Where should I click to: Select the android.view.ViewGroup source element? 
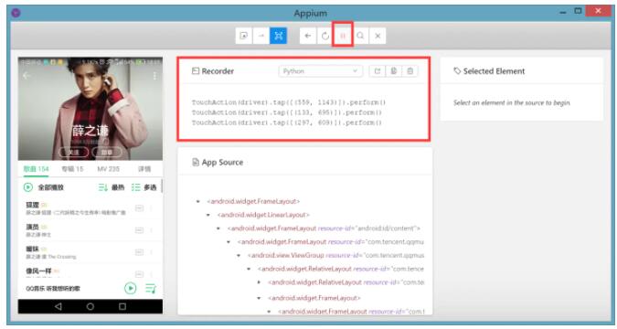(336, 255)
